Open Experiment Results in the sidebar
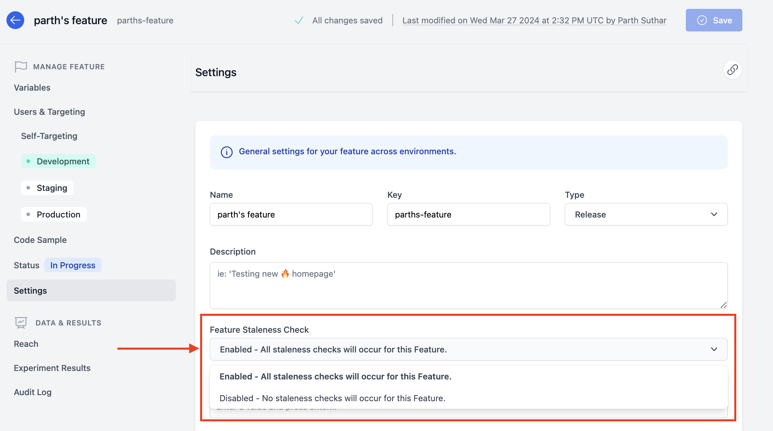773x431 pixels. coord(52,368)
